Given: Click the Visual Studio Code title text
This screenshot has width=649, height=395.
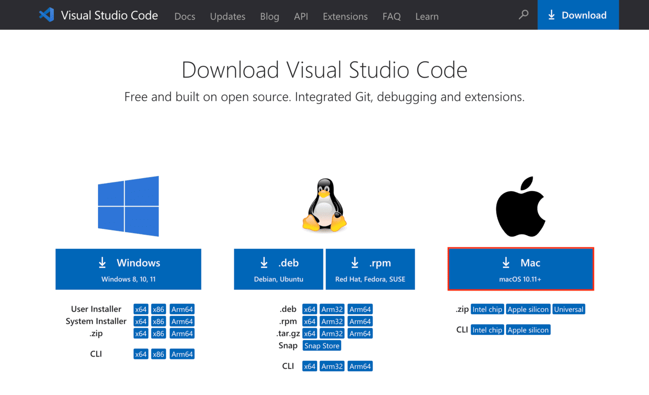Looking at the screenshot, I should click(x=110, y=15).
